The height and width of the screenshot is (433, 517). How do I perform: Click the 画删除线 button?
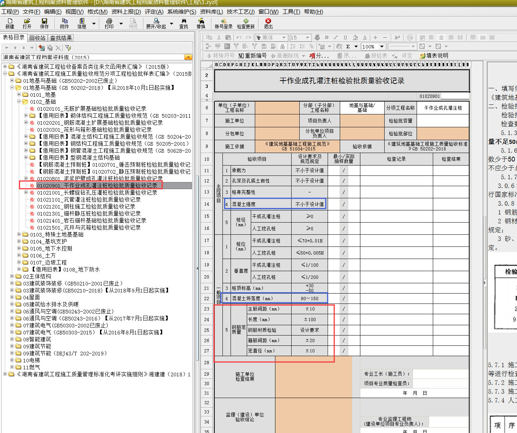(285, 56)
